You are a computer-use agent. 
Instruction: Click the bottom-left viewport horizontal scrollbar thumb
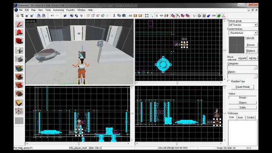click(x=79, y=144)
